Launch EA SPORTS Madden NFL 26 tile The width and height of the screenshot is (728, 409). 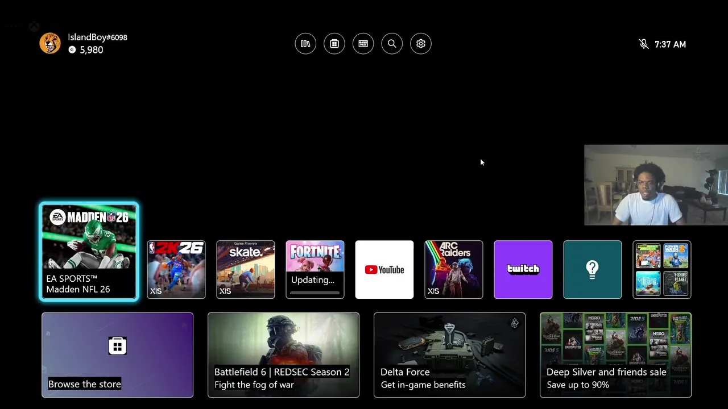[89, 251]
